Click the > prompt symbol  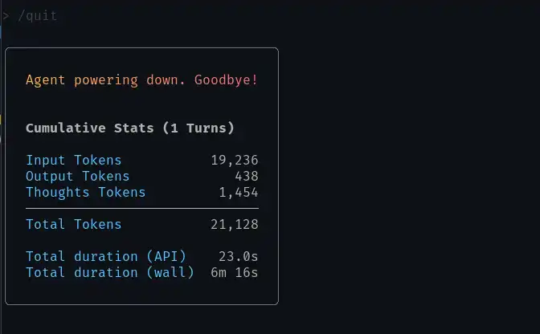(x=6, y=15)
